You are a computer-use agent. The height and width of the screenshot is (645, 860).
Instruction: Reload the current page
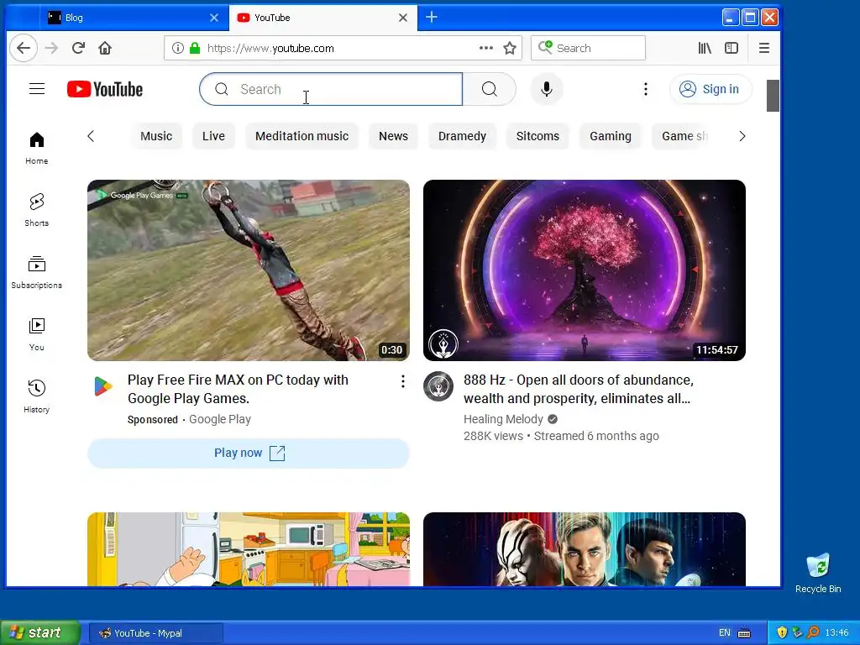point(78,48)
